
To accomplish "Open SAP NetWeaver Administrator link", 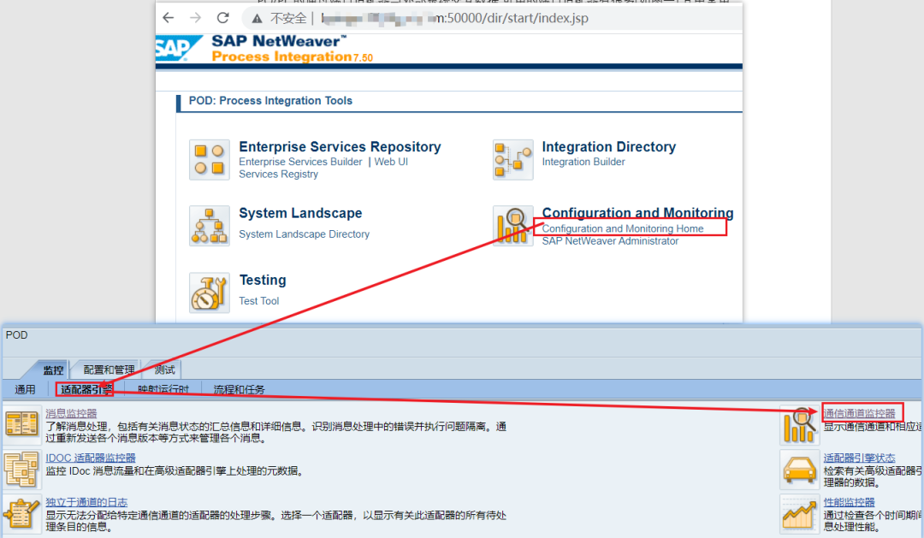I will [610, 241].
